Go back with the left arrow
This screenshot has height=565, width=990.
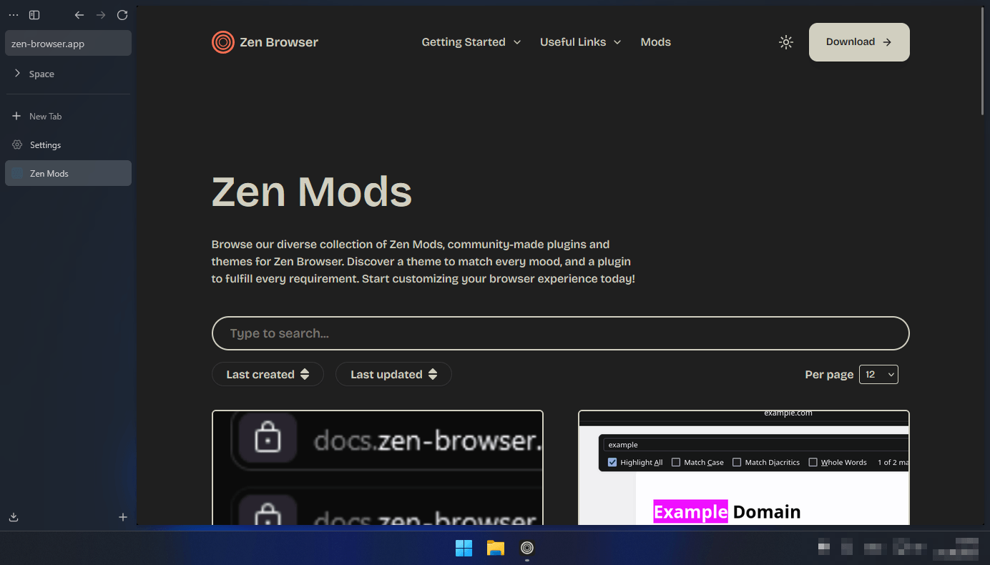[x=79, y=15]
